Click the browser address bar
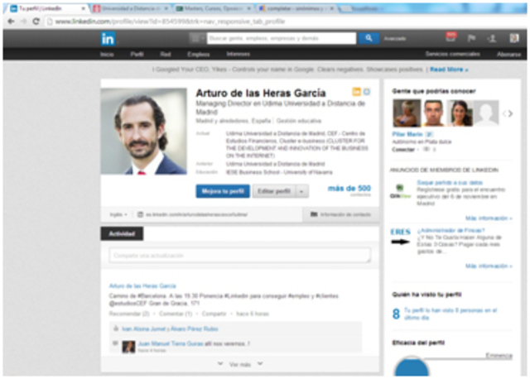This screenshot has width=530, height=379. (286, 22)
